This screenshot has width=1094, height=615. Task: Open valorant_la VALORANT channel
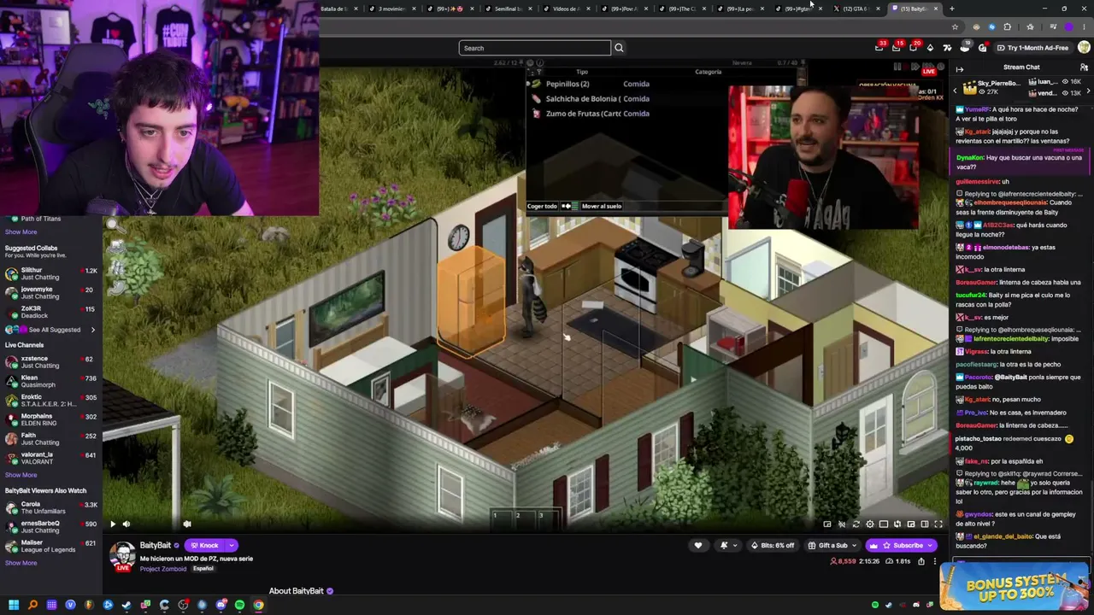coord(50,458)
